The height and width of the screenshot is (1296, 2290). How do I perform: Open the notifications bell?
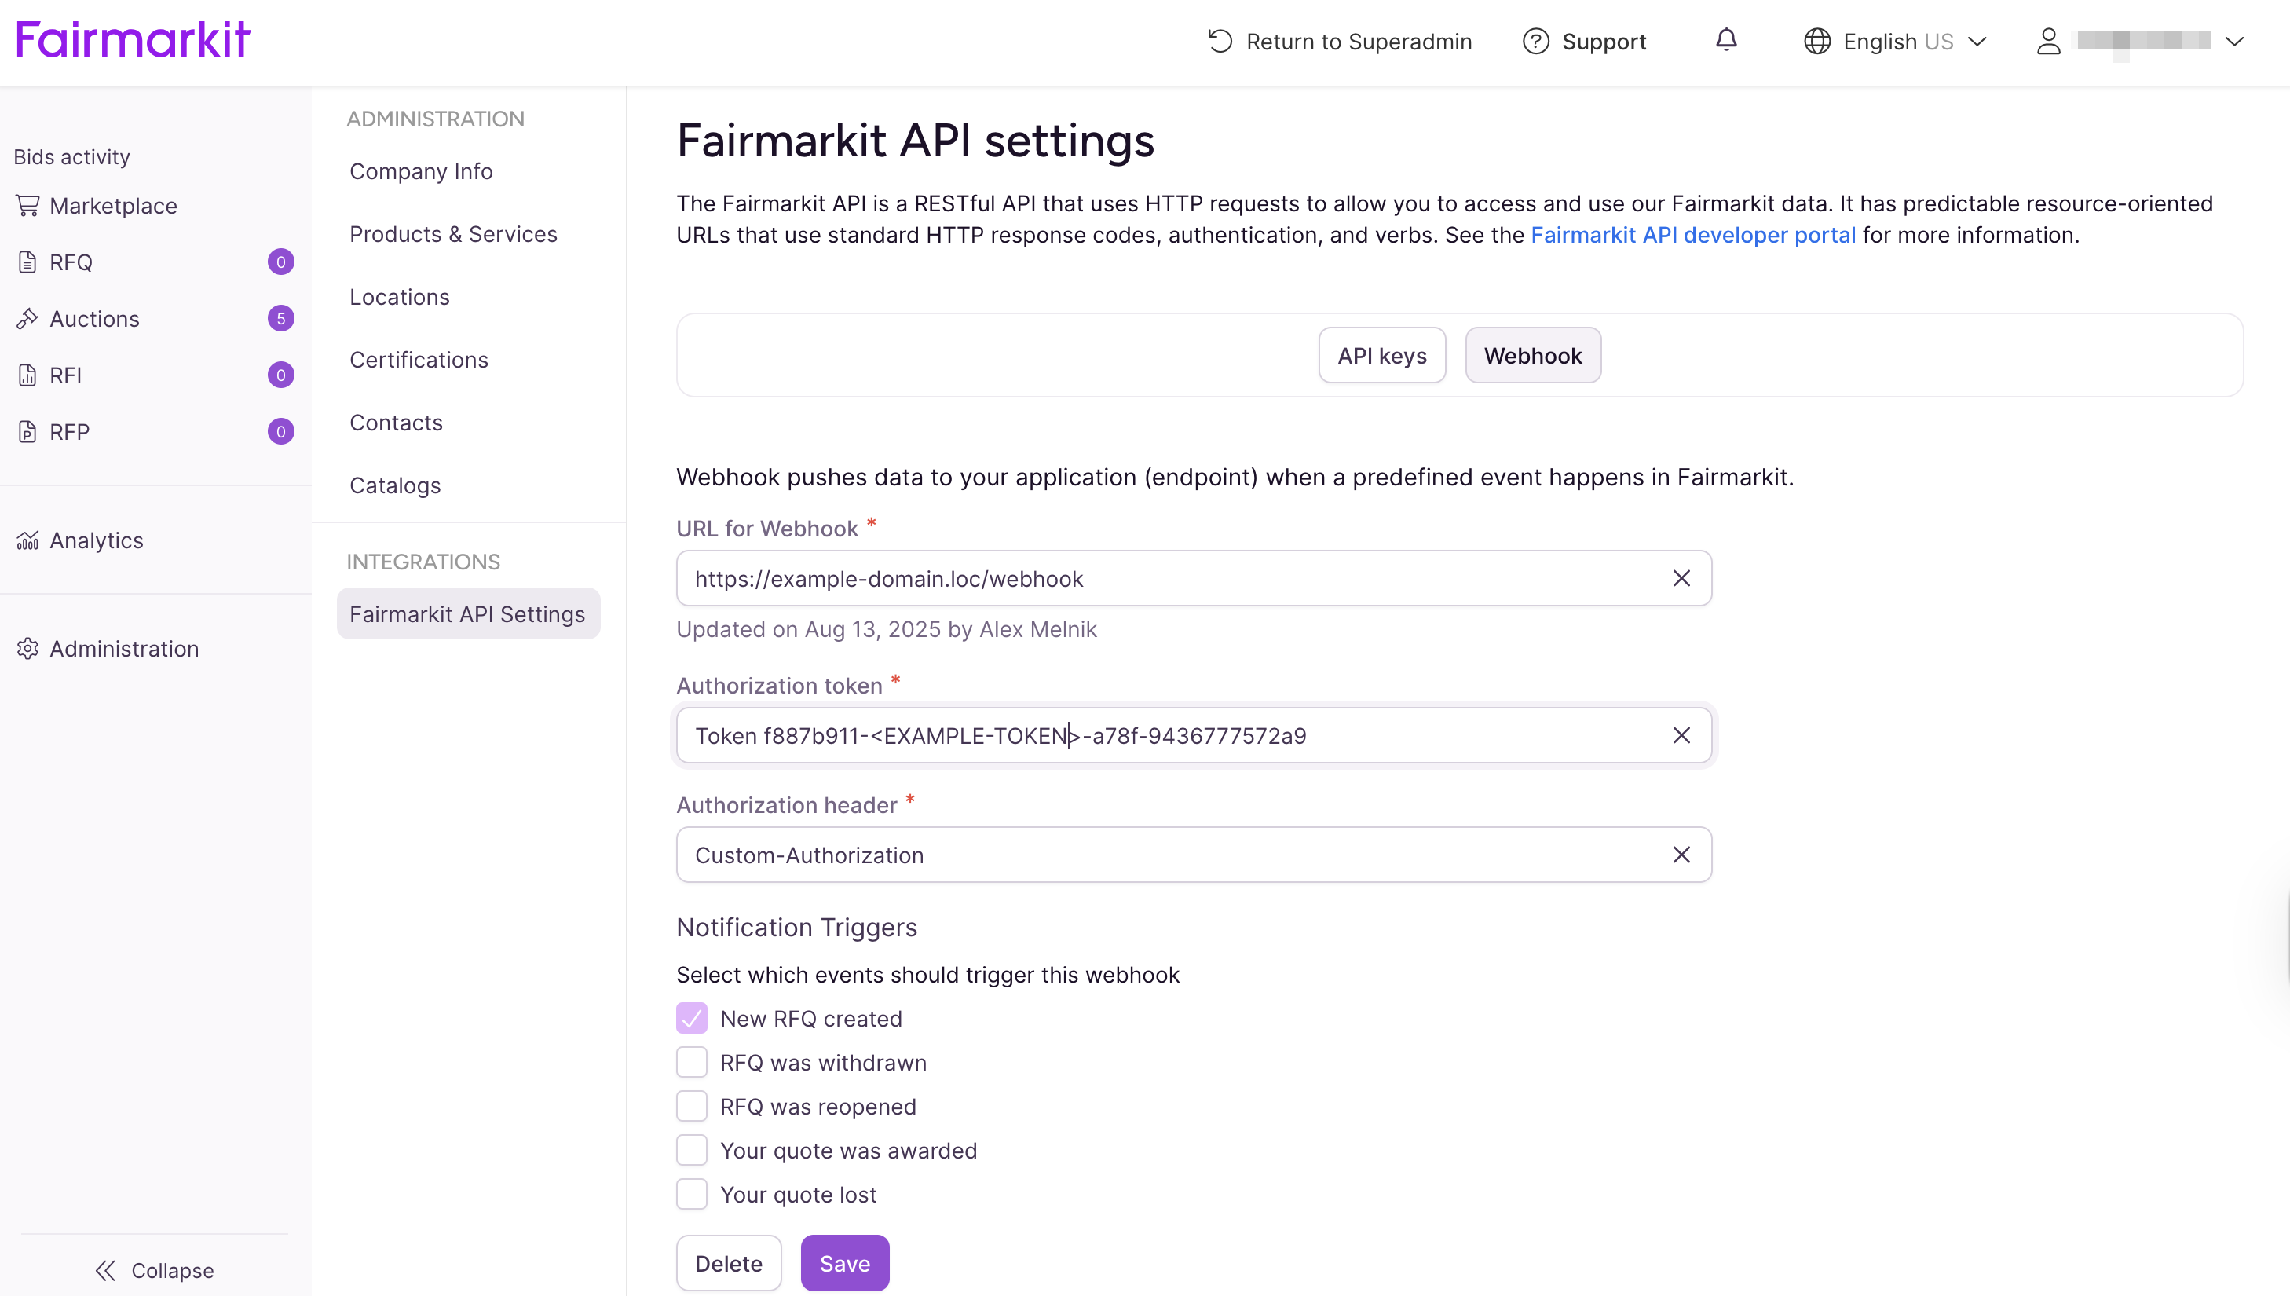pos(1726,40)
